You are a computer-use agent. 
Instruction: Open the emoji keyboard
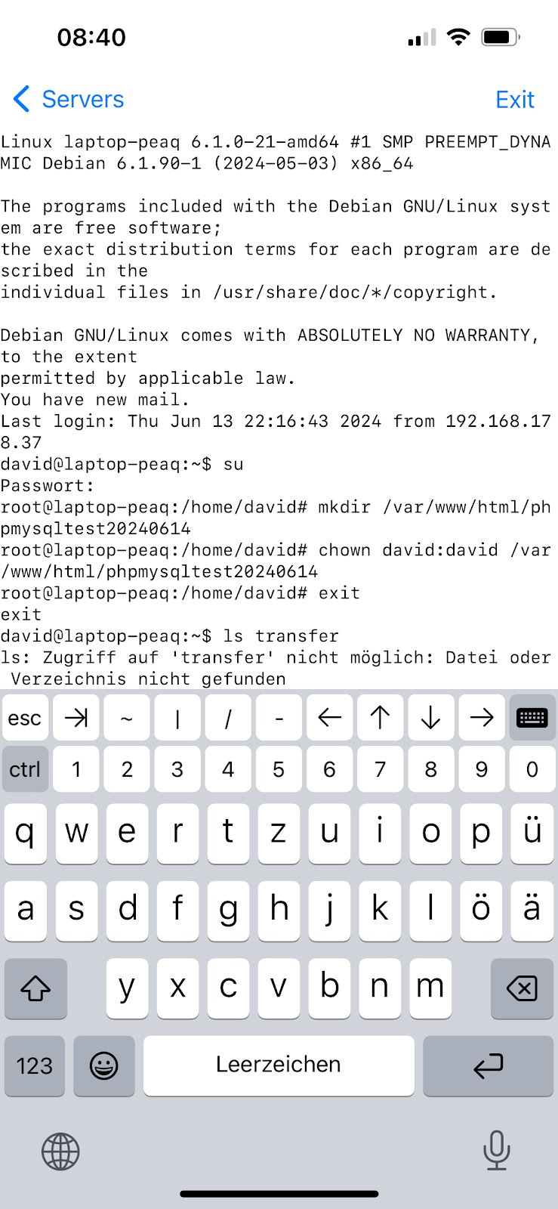104,1065
